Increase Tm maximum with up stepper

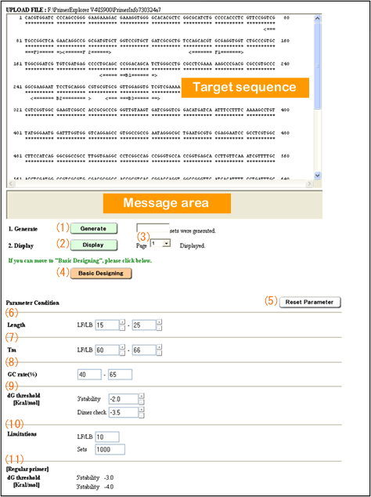tap(159, 347)
